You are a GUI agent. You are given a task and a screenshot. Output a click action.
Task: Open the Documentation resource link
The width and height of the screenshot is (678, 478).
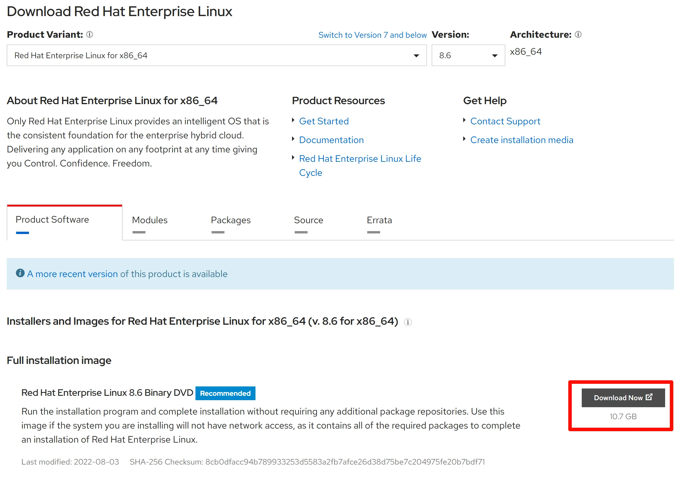coord(331,140)
